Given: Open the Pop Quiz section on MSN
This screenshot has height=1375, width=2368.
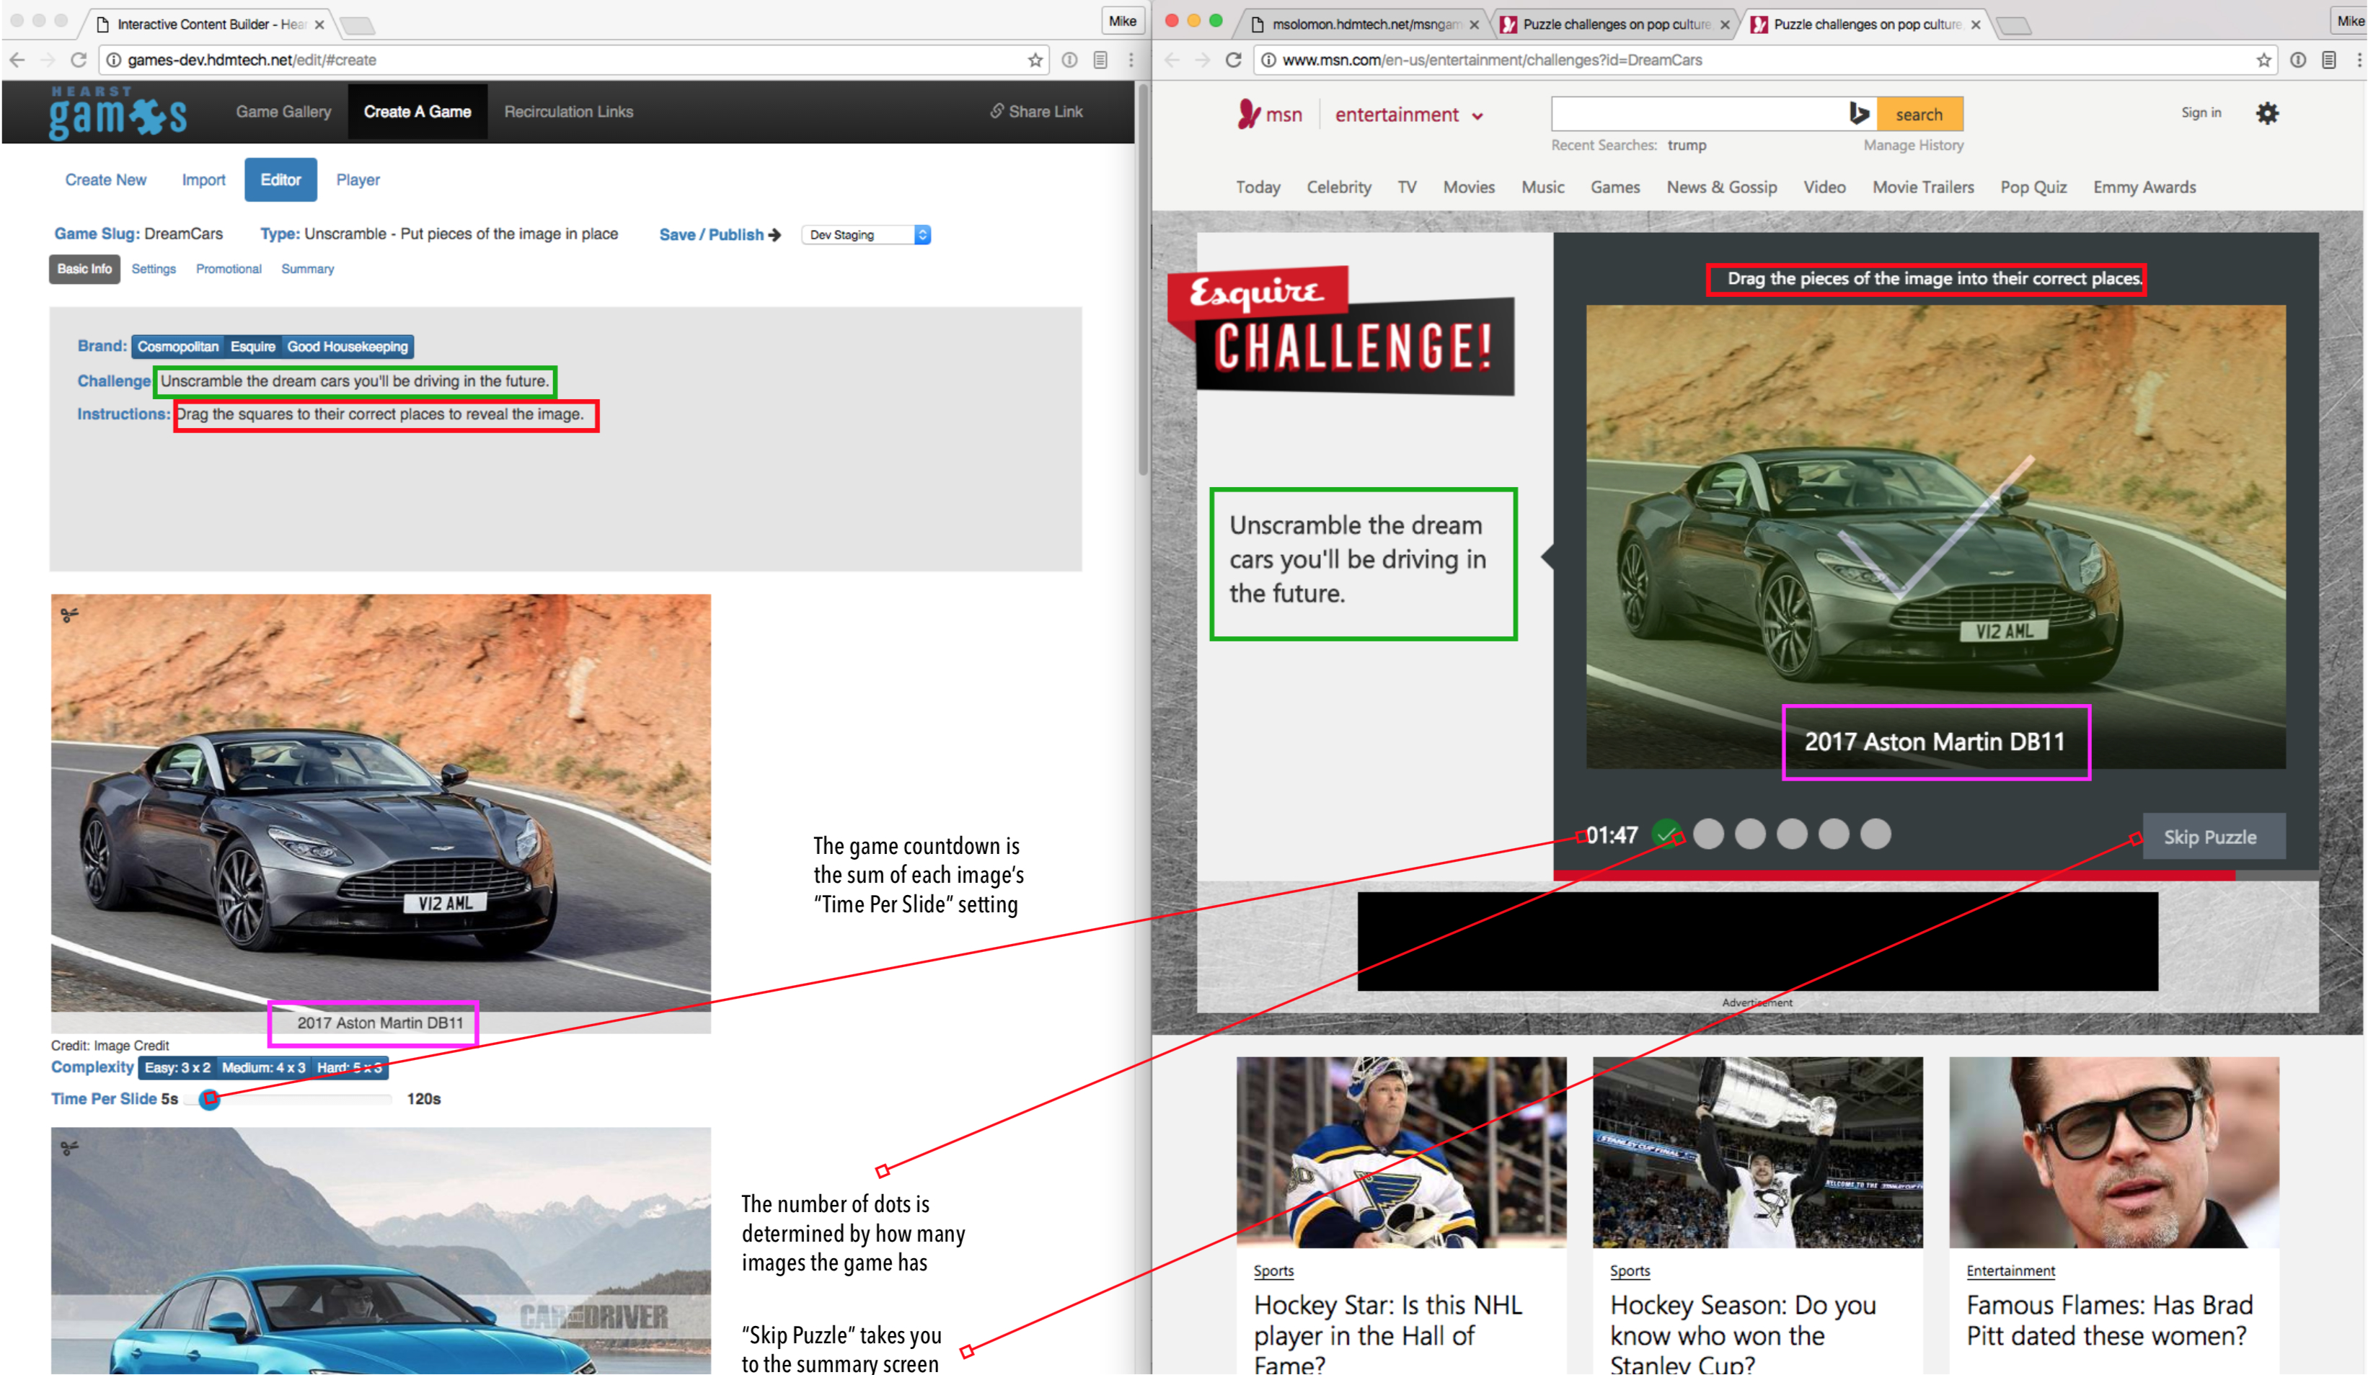Looking at the screenshot, I should (x=2033, y=188).
